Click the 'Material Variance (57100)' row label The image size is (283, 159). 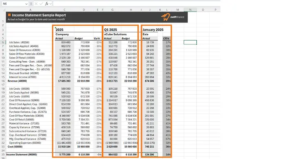coord(24,123)
